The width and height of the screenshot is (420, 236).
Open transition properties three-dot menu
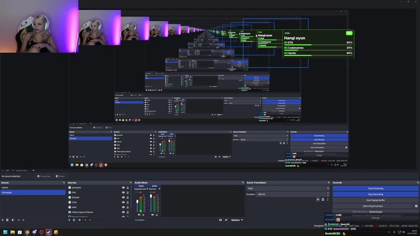[x=327, y=199]
